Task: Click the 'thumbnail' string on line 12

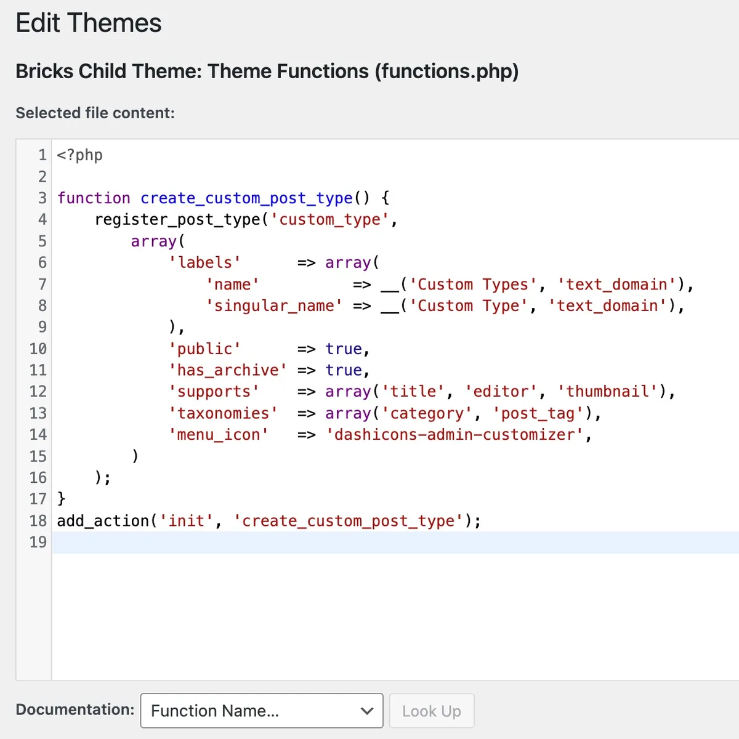Action: (x=608, y=392)
